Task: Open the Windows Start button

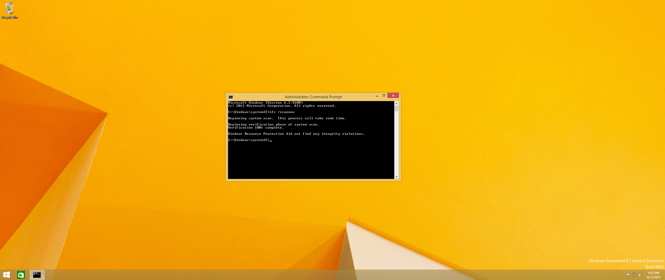Action: coord(6,275)
